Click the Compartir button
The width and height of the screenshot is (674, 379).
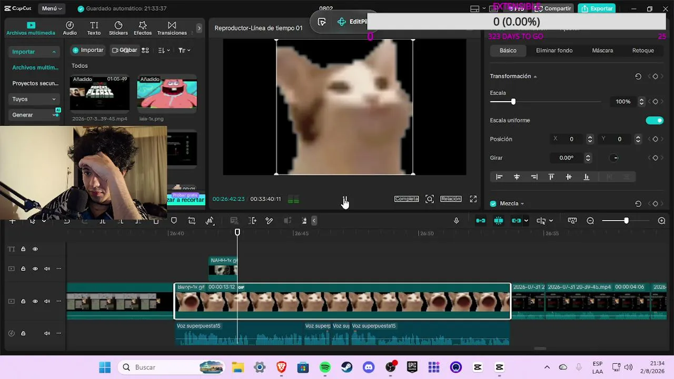point(553,8)
